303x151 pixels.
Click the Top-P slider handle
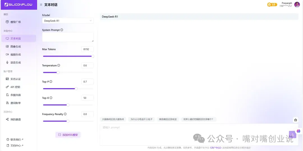click(x=76, y=89)
